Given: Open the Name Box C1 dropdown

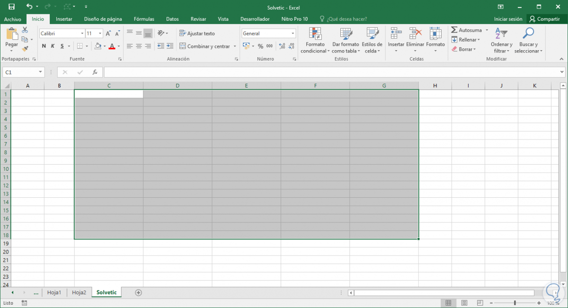Looking at the screenshot, I should coord(41,72).
